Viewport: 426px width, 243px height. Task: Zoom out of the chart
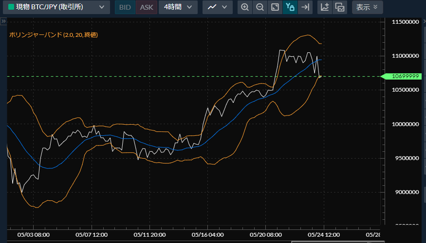tap(260, 7)
